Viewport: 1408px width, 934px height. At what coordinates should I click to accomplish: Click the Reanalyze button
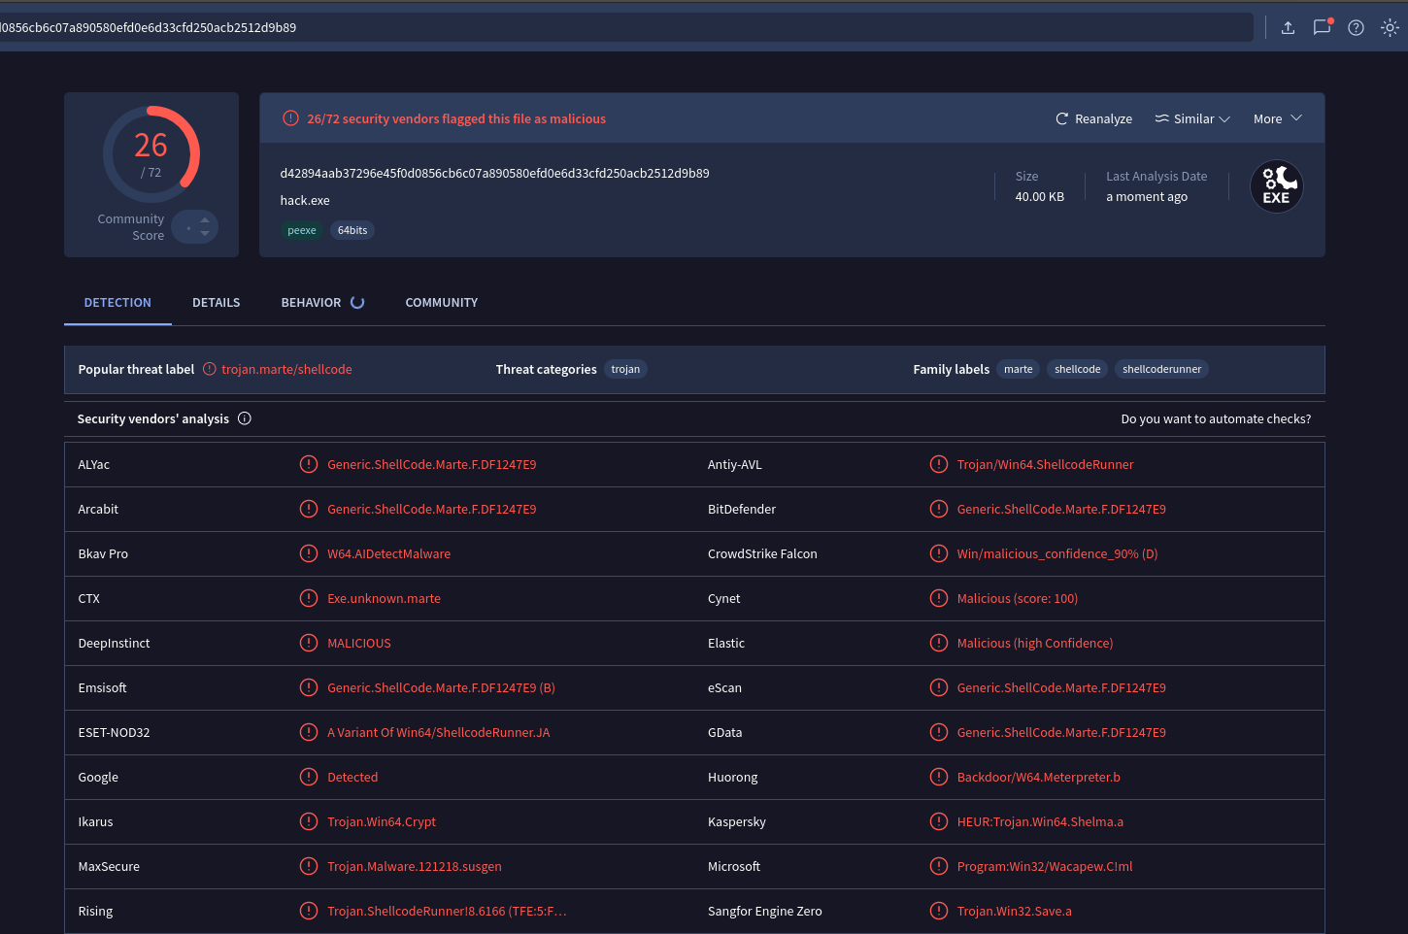point(1094,118)
